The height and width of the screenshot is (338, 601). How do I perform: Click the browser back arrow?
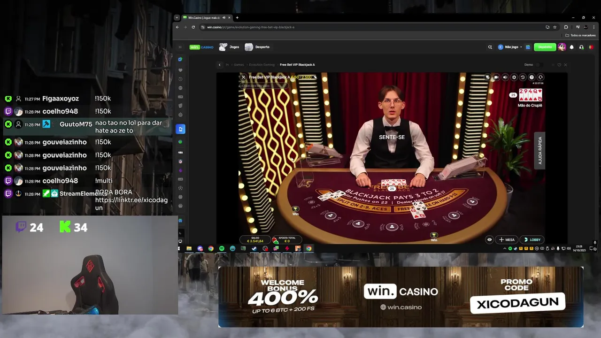tap(177, 27)
